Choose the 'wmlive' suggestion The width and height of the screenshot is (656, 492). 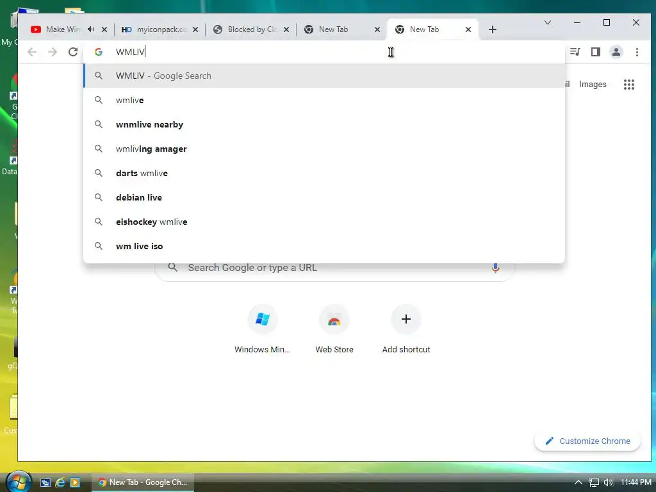[x=324, y=100]
